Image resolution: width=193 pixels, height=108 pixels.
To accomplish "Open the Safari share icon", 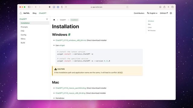I will (x=164, y=7).
